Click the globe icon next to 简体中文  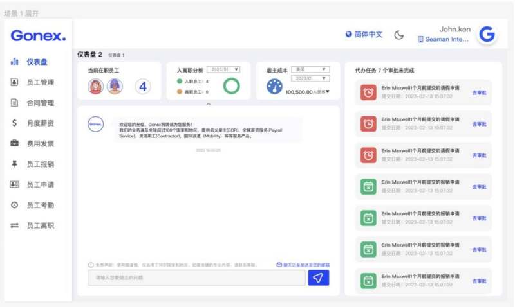pyautogui.click(x=348, y=35)
